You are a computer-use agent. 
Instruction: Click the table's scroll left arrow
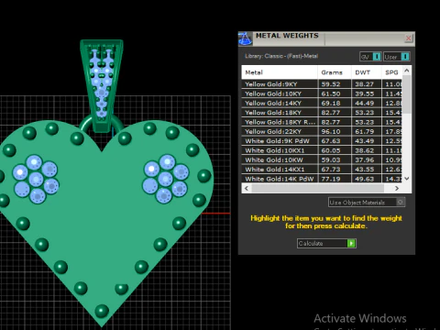click(247, 188)
